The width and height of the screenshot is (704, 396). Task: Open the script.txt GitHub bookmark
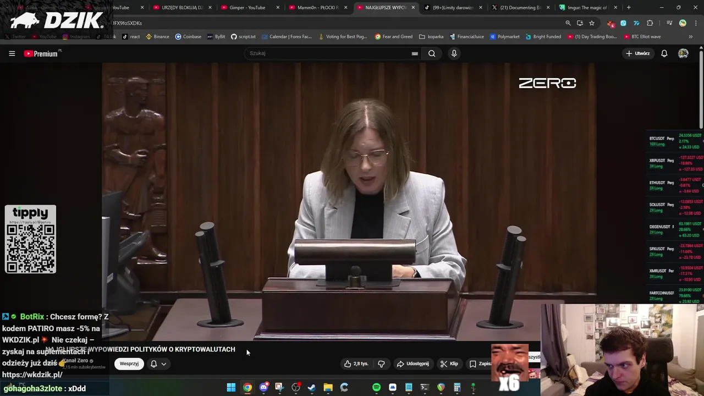pos(243,37)
